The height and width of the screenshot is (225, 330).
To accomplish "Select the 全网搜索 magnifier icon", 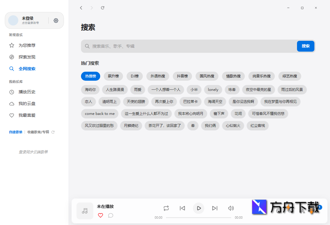I will point(11,69).
